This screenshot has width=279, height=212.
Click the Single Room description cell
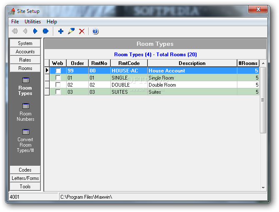click(x=192, y=77)
